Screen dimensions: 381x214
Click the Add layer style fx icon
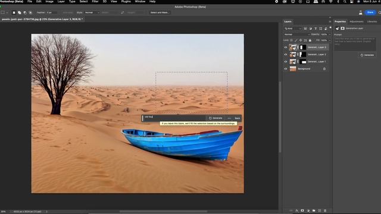point(296,210)
